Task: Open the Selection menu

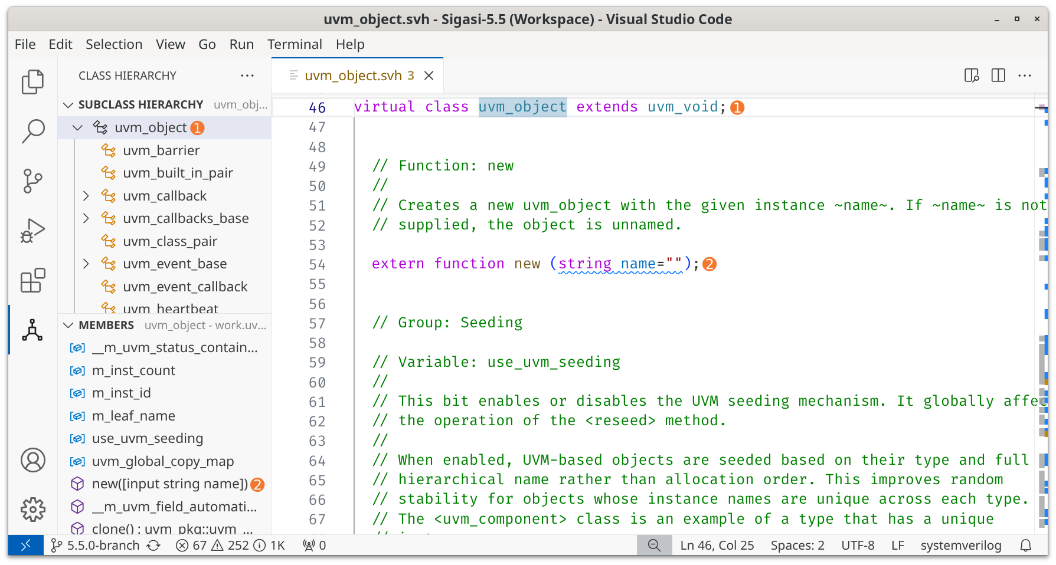Action: [x=114, y=44]
